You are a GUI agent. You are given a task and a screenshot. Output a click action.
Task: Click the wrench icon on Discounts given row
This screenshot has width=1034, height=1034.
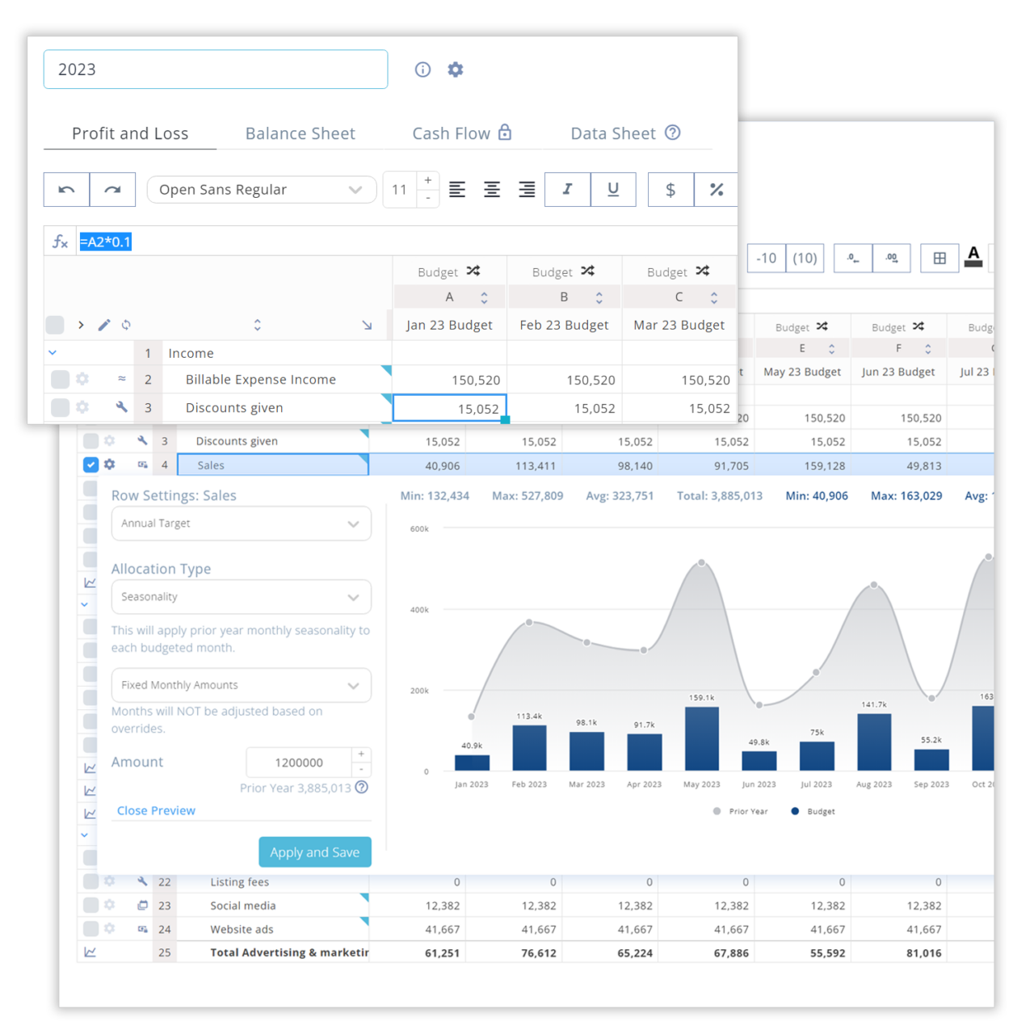point(121,407)
